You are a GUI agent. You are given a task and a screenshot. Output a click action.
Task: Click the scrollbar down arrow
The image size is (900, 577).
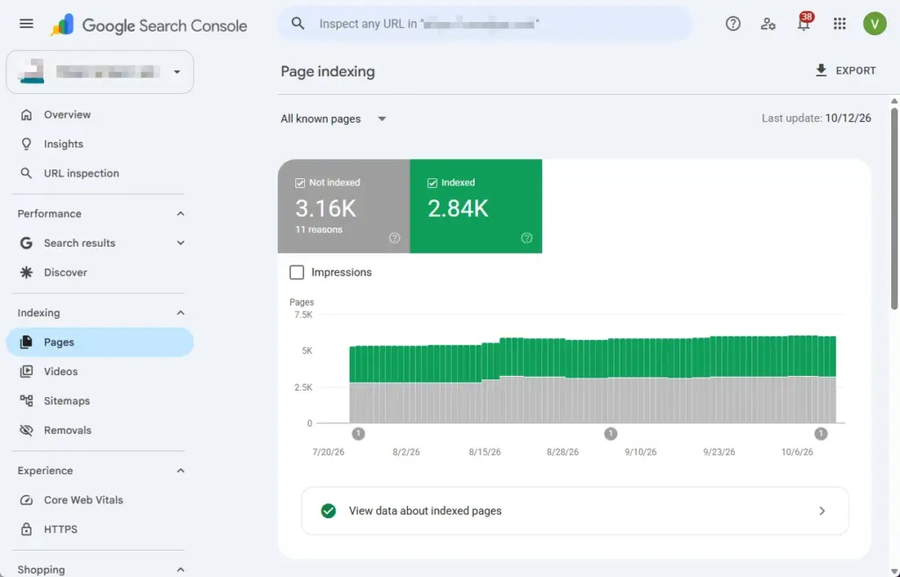point(894,571)
